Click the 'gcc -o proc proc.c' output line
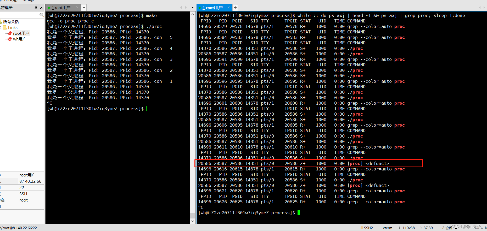The image size is (487, 231). tap(70, 21)
